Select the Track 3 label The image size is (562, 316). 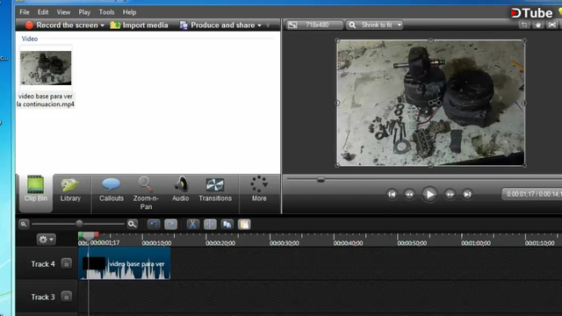[43, 297]
